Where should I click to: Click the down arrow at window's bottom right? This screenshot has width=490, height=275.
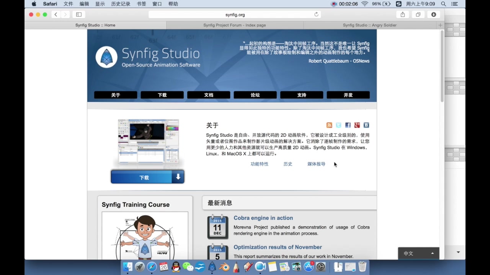458,252
